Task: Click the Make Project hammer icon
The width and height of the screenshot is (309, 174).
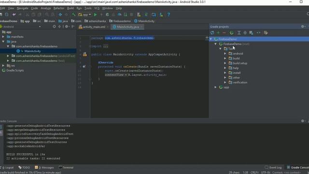Action: [73, 14]
